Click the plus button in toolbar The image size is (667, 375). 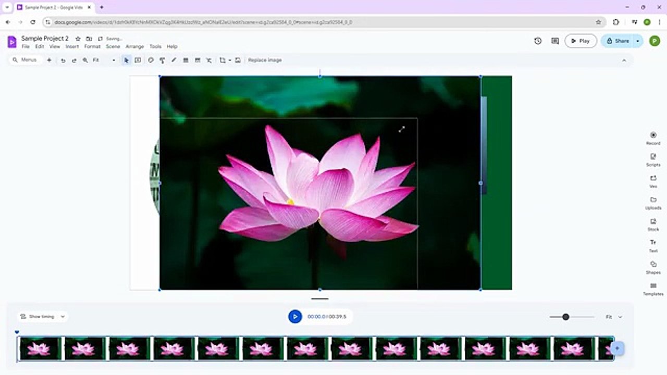click(x=49, y=60)
